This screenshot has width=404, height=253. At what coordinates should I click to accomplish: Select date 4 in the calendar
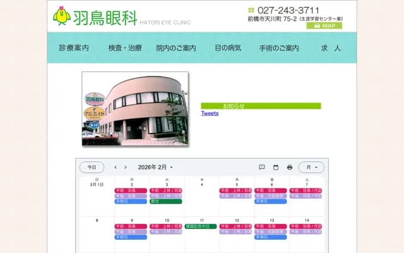pyautogui.click(x=202, y=185)
